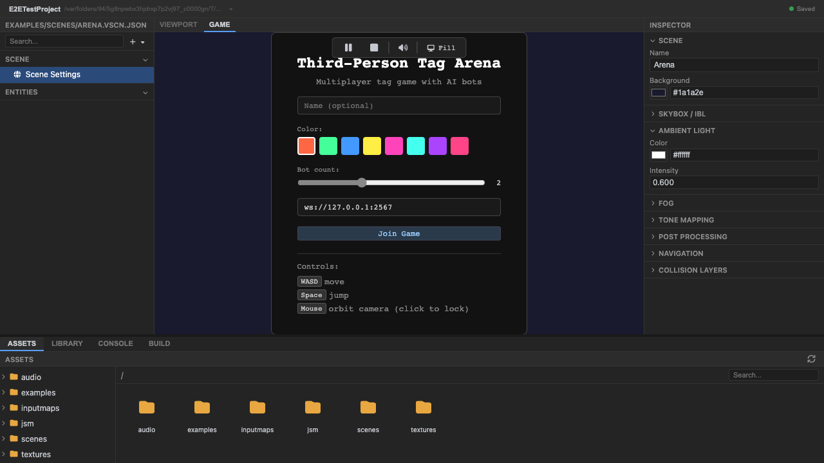The height and width of the screenshot is (463, 824).
Task: Open the examples folder icon in grid
Action: 202,407
